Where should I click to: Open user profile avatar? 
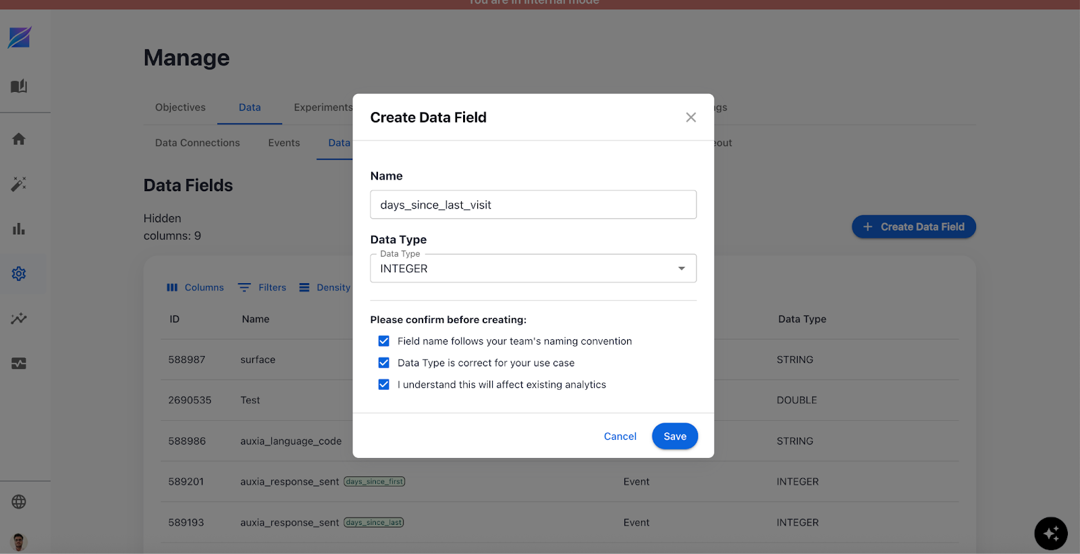click(x=19, y=542)
